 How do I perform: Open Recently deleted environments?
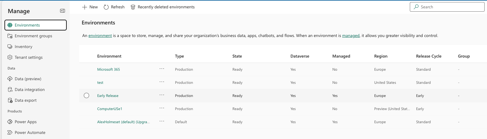(163, 7)
